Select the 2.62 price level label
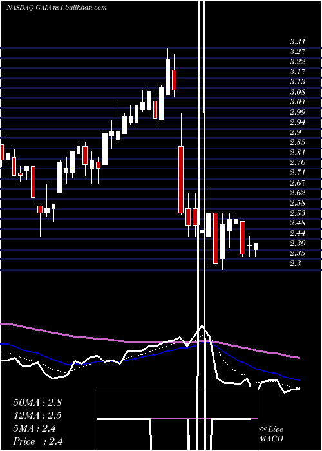322x451 pixels. (298, 193)
